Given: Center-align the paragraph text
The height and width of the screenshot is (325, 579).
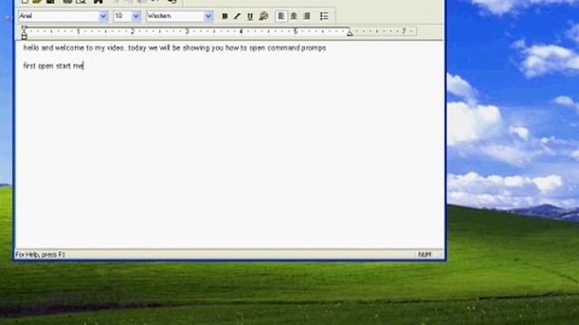Looking at the screenshot, I should [294, 16].
